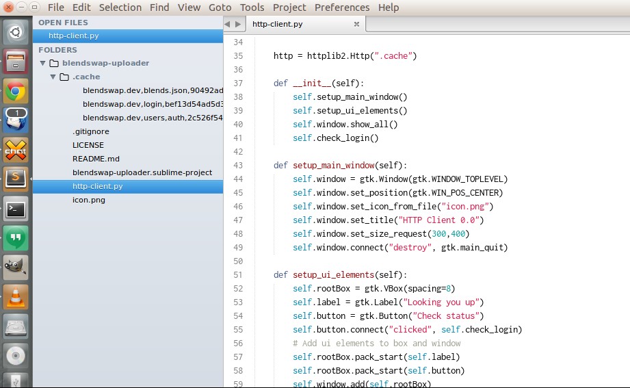
Task: Close the http-client.py tab
Action: (356, 24)
